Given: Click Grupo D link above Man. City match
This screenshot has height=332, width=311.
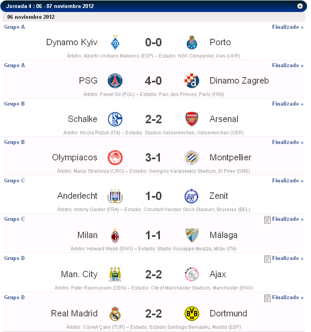Looking at the screenshot, I should 14,258.
